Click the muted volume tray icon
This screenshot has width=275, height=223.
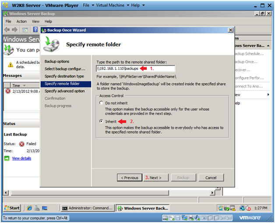pos(248,208)
